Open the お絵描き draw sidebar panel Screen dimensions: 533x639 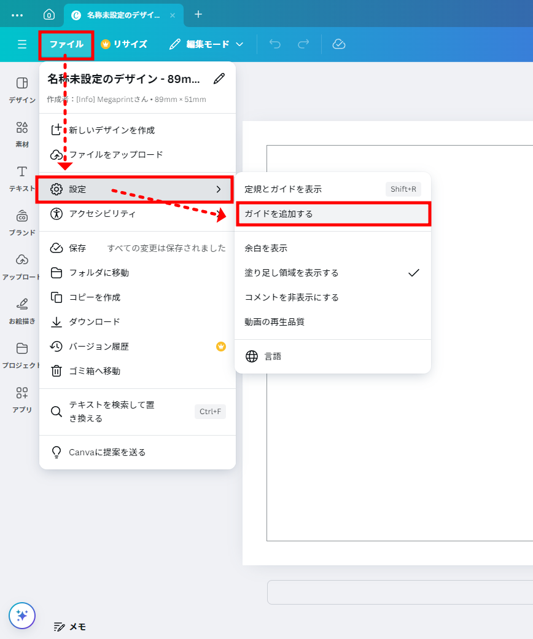(22, 312)
